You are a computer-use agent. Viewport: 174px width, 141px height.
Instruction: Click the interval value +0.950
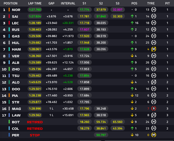(x=68, y=95)
